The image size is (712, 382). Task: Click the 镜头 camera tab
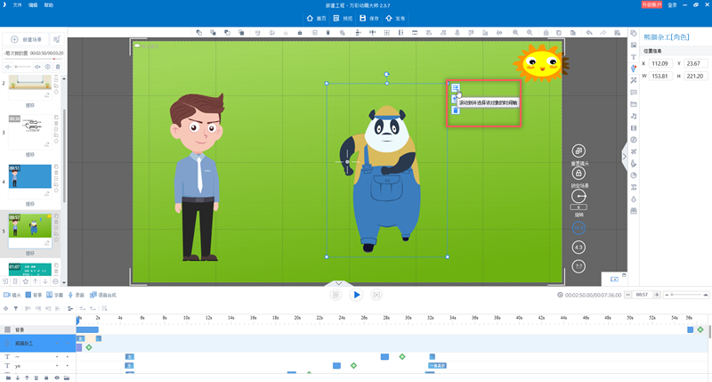pos(12,295)
